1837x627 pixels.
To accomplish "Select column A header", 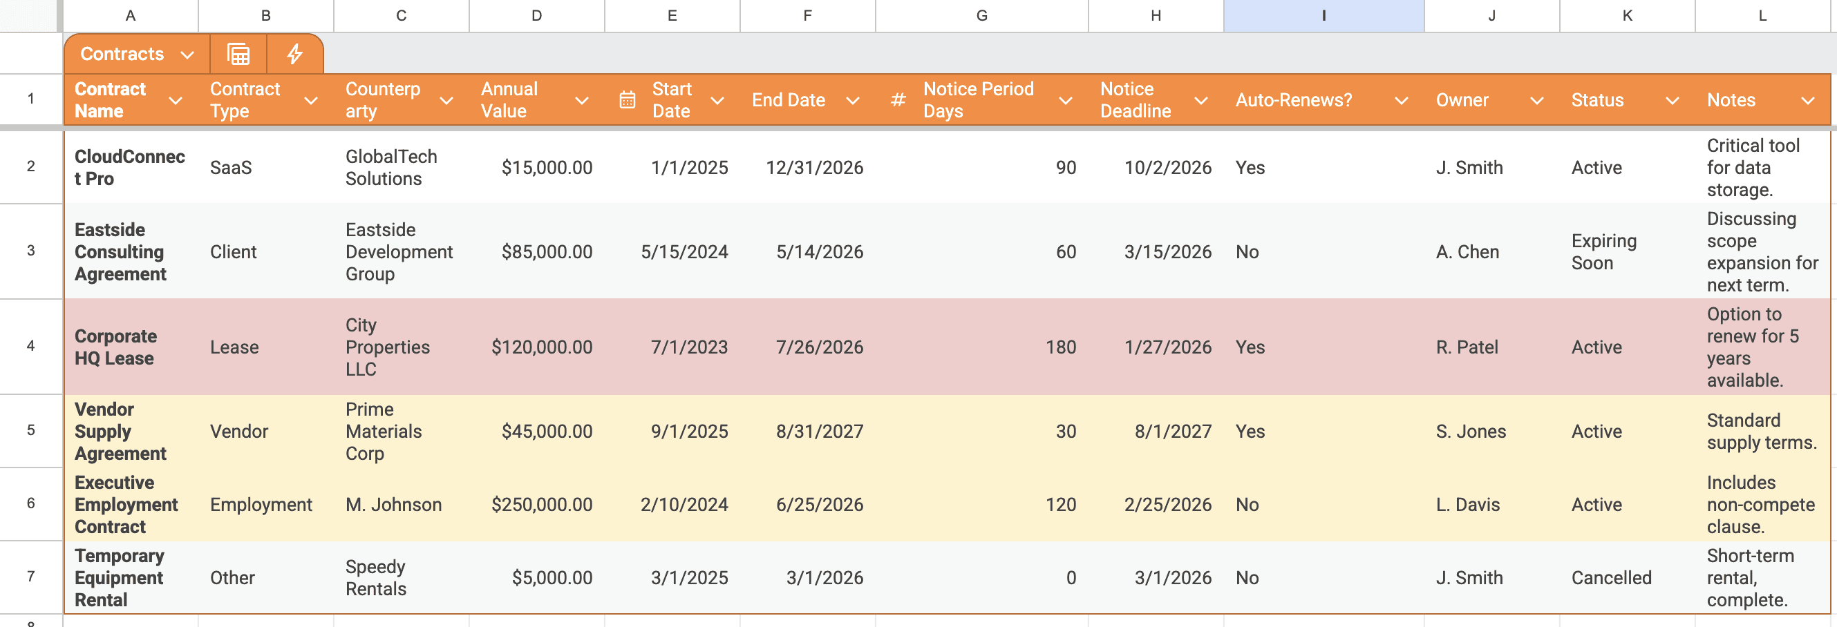I will pos(131,16).
